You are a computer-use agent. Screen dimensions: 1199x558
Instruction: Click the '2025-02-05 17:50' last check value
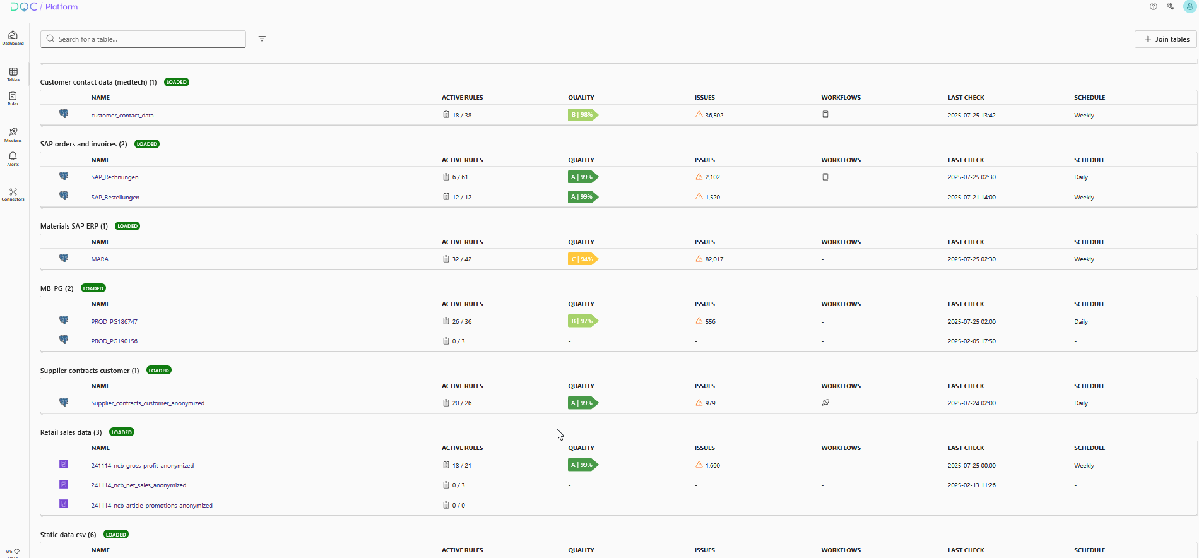pos(972,341)
